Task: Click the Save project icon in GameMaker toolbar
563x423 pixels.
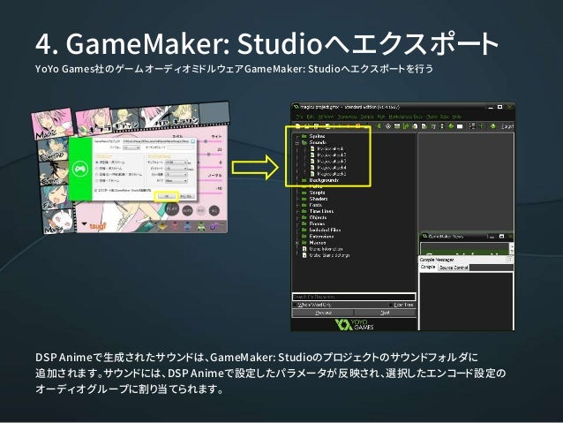Action: point(316,126)
